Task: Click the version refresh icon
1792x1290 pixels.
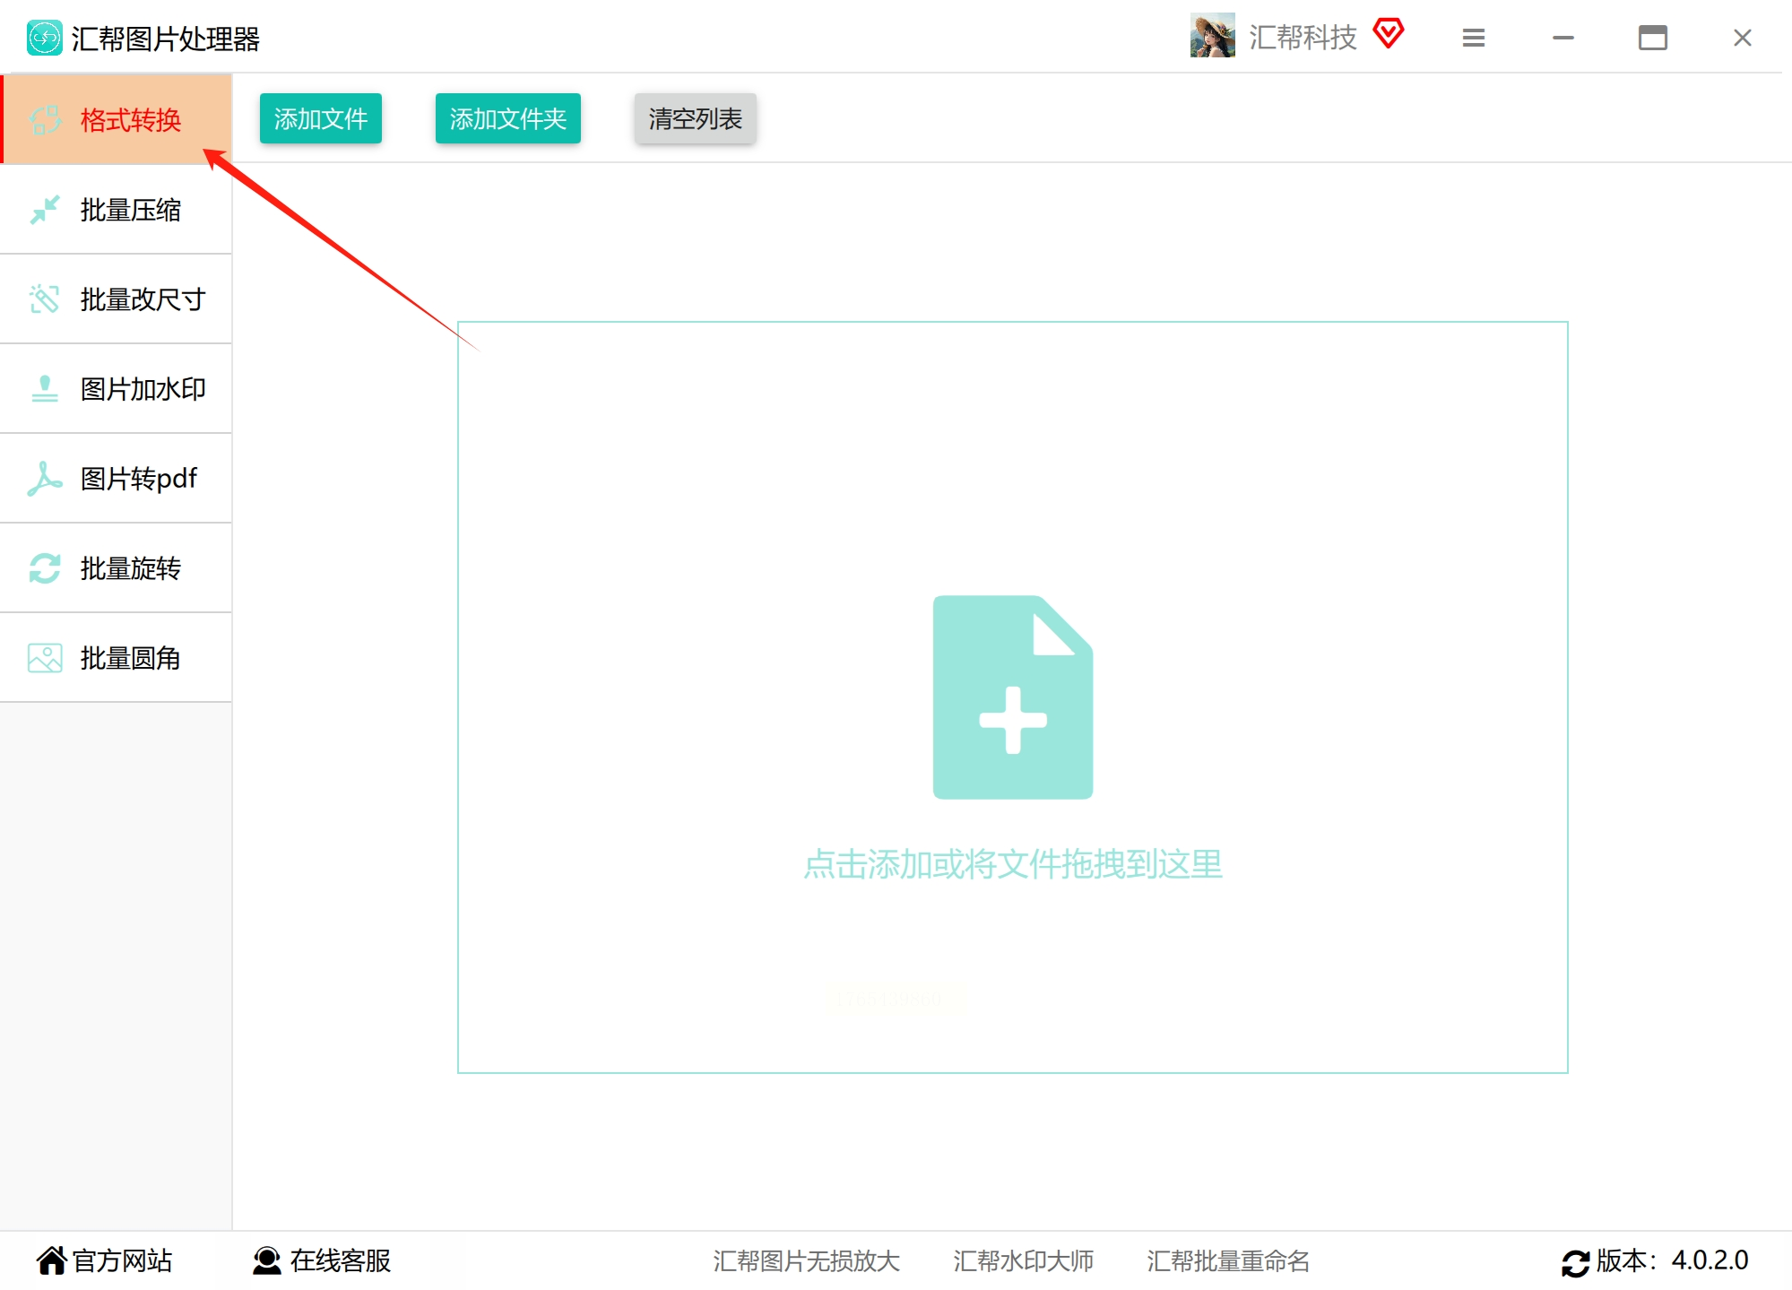Action: click(x=1575, y=1262)
